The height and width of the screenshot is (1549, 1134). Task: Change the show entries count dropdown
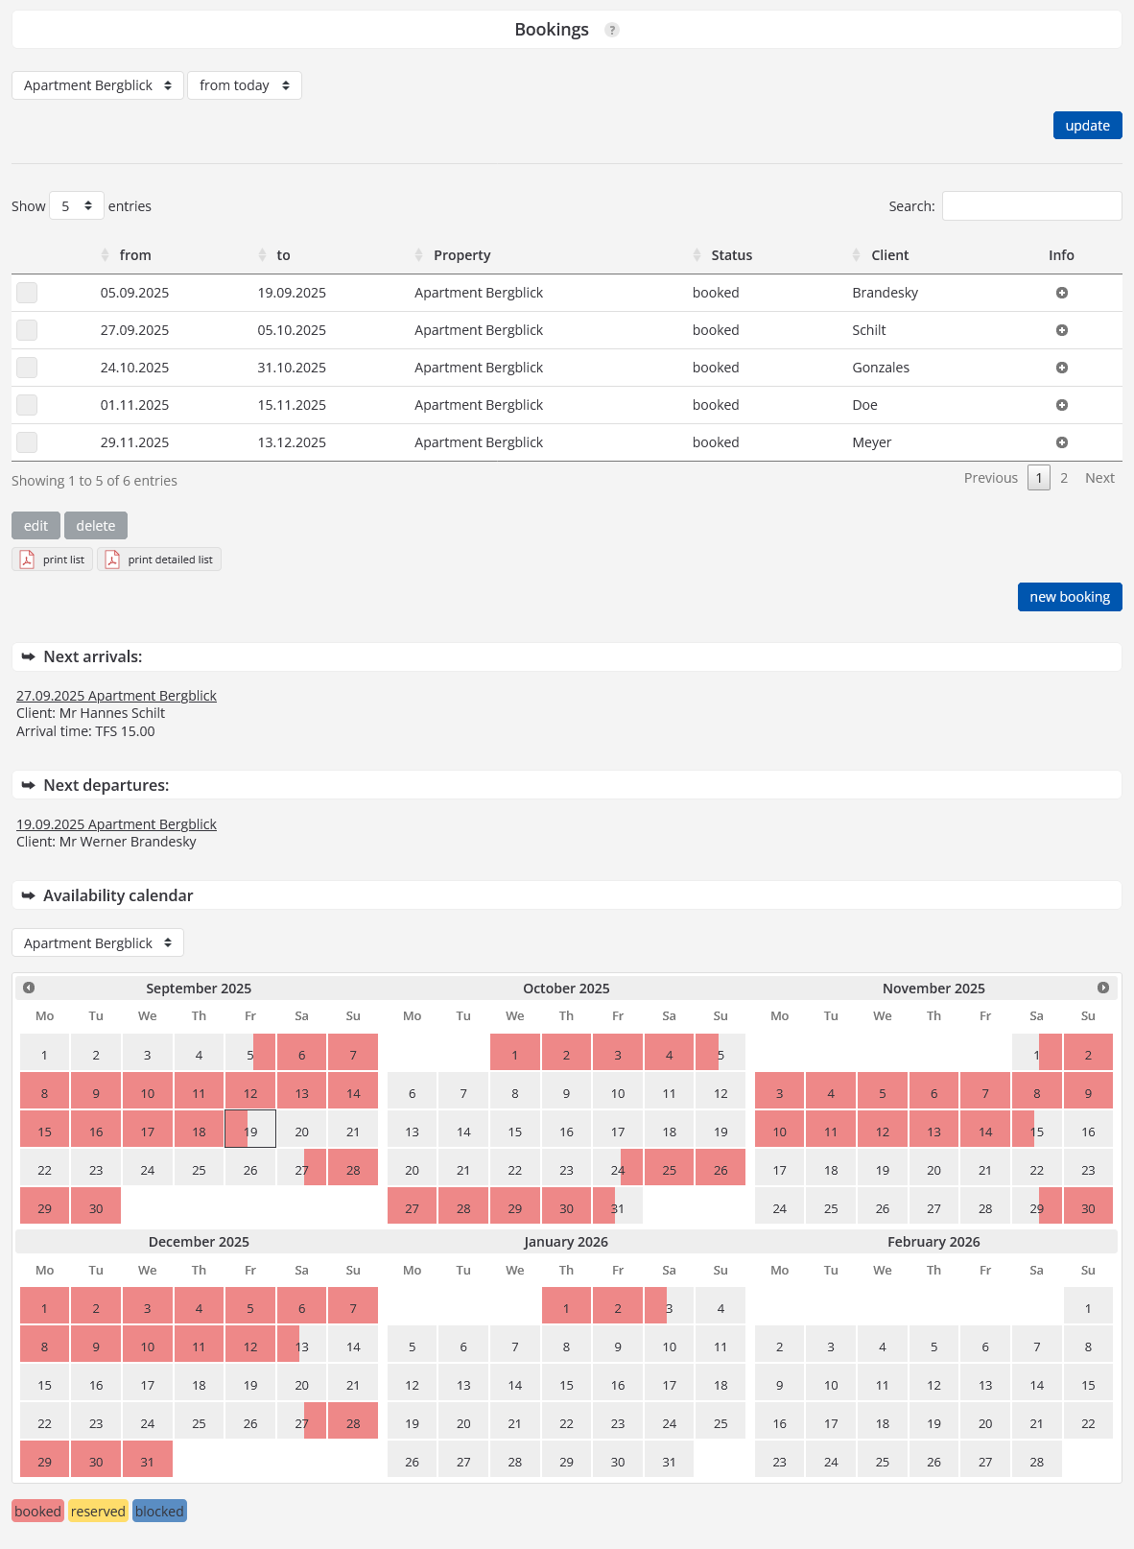pyautogui.click(x=76, y=206)
